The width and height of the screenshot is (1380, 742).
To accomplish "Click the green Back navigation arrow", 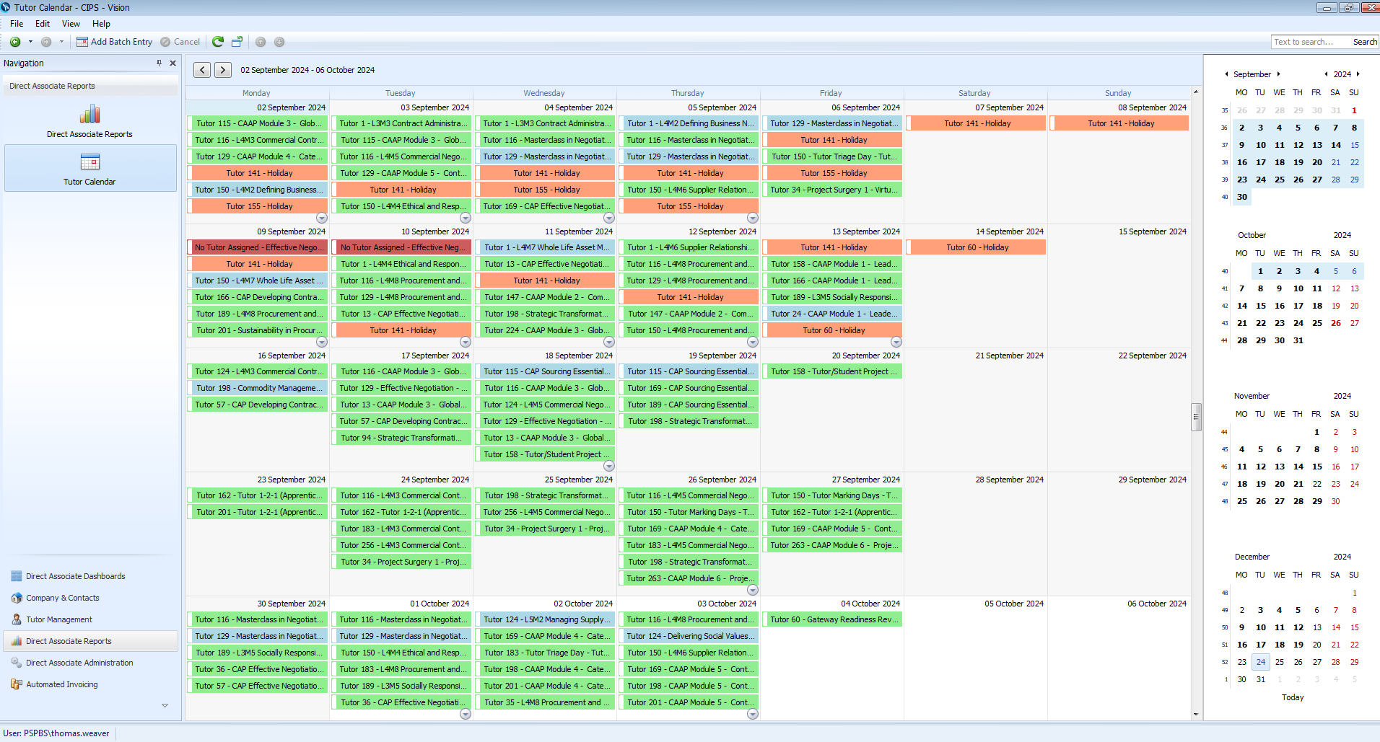I will pos(14,42).
